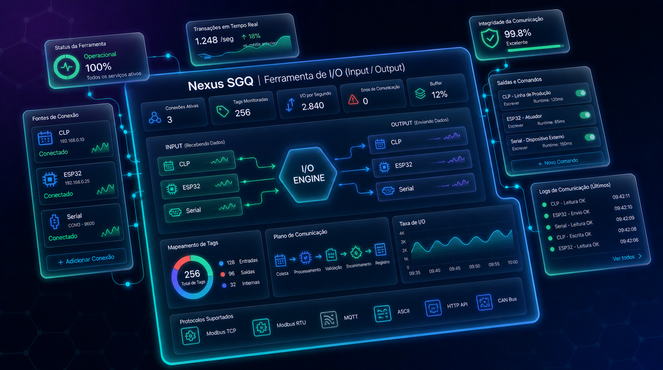Viewport: 663px width, 370px height.
Task: Click the Integridade da Comunicação shield icon
Action: 490,38
